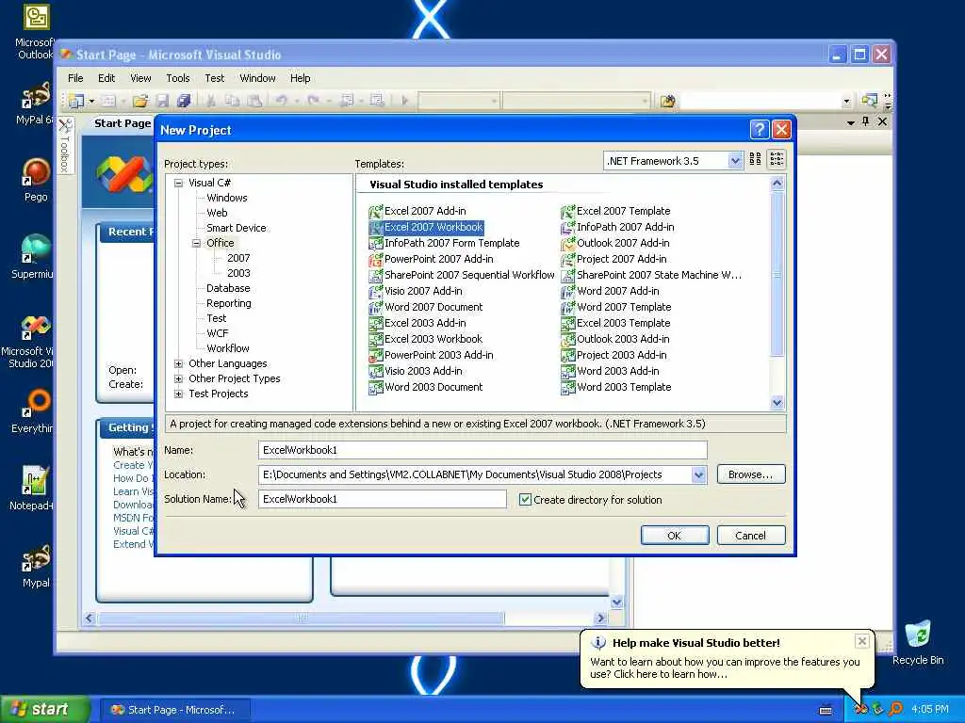Select Word 2003 Add-in template

(x=610, y=371)
